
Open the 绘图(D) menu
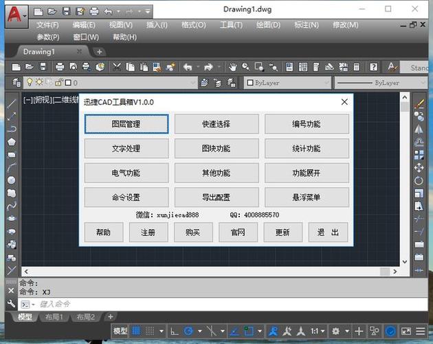point(268,25)
